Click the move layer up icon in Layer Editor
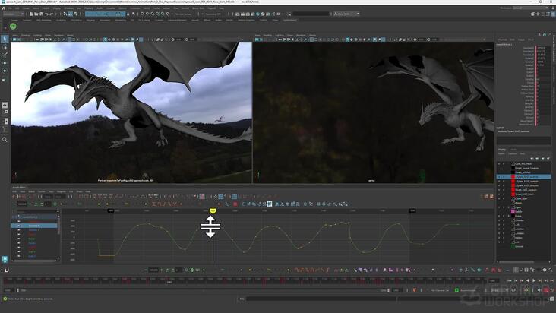Image resolution: width=556 pixels, height=313 pixels. (x=532, y=158)
